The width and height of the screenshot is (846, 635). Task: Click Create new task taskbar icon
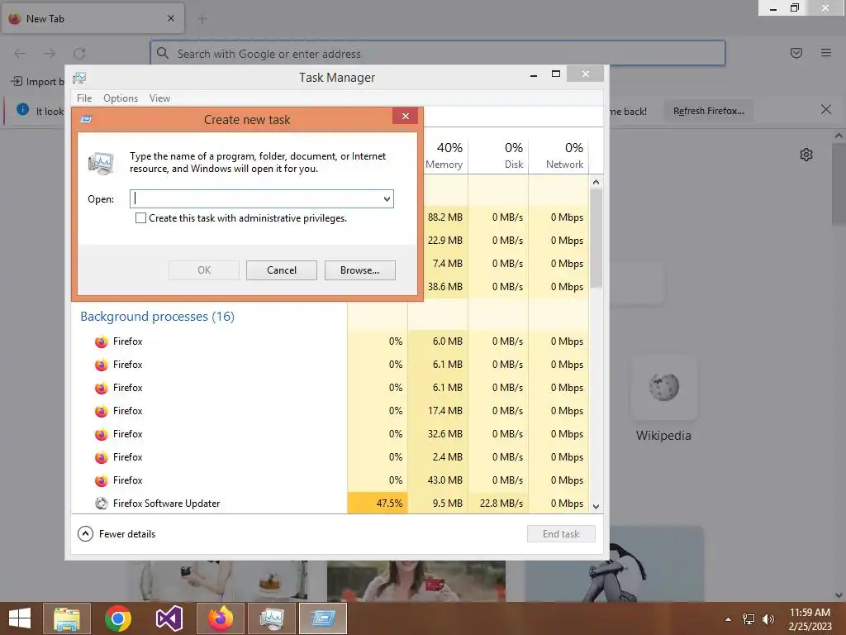[x=323, y=618]
